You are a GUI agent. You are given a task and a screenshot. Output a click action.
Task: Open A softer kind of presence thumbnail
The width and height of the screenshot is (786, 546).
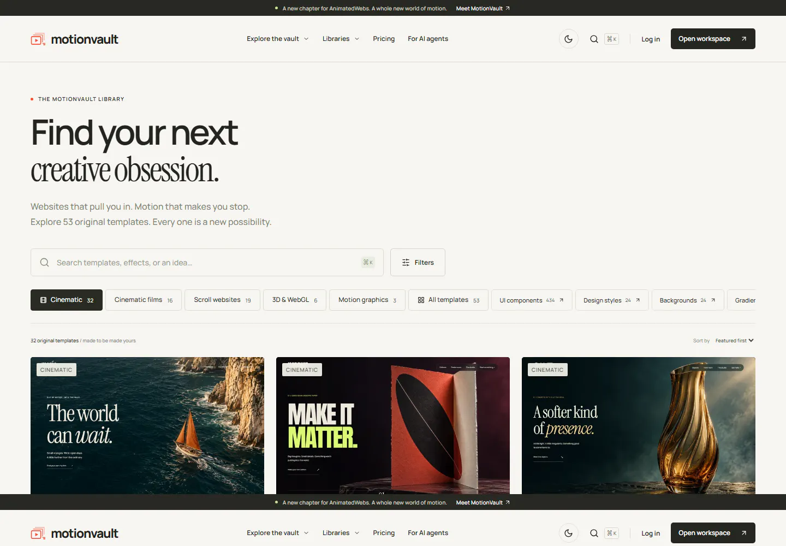click(639, 426)
